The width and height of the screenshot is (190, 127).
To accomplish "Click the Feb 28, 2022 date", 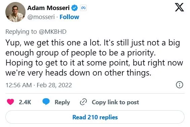I will click(x=54, y=85).
